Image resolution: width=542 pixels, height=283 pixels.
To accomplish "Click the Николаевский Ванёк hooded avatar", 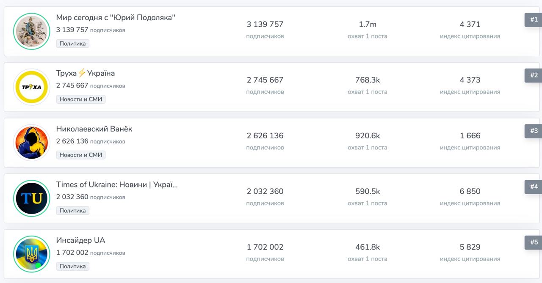I will [x=32, y=143].
